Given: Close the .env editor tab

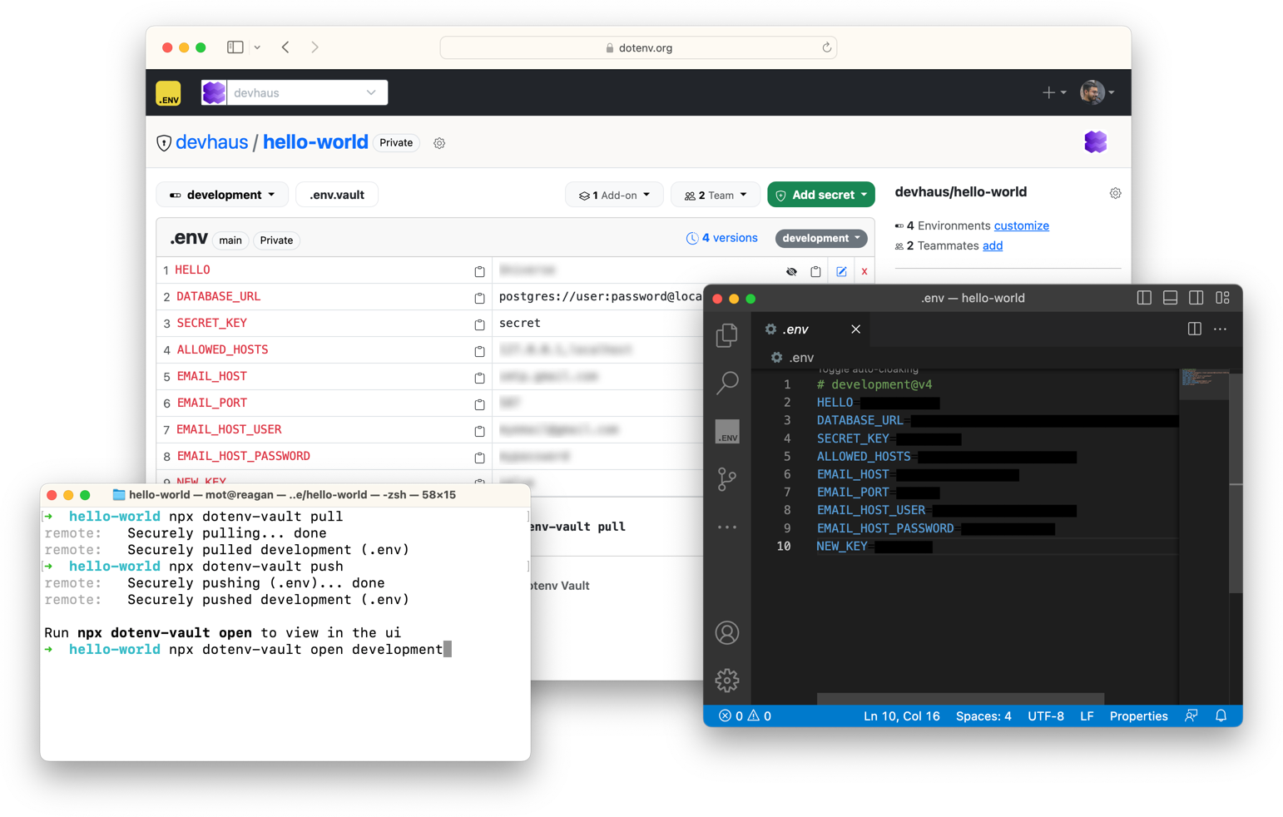Looking at the screenshot, I should 855,329.
